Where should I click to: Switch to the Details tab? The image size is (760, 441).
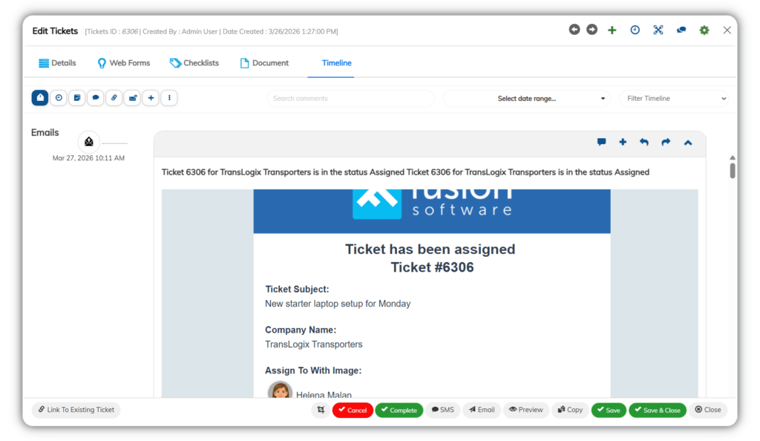click(x=57, y=63)
